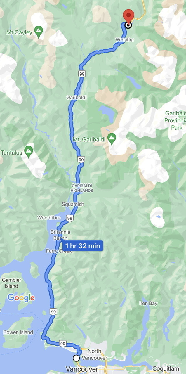The width and height of the screenshot is (186, 374).
Task: Click the Mt. Garibaldi green mountain marker
Action: click(112, 138)
